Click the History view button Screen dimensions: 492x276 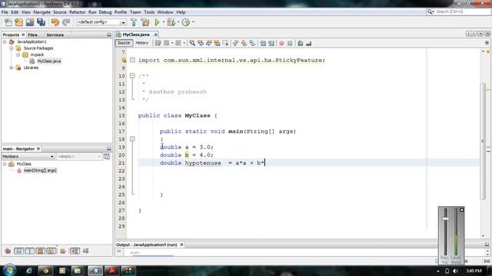click(x=141, y=43)
